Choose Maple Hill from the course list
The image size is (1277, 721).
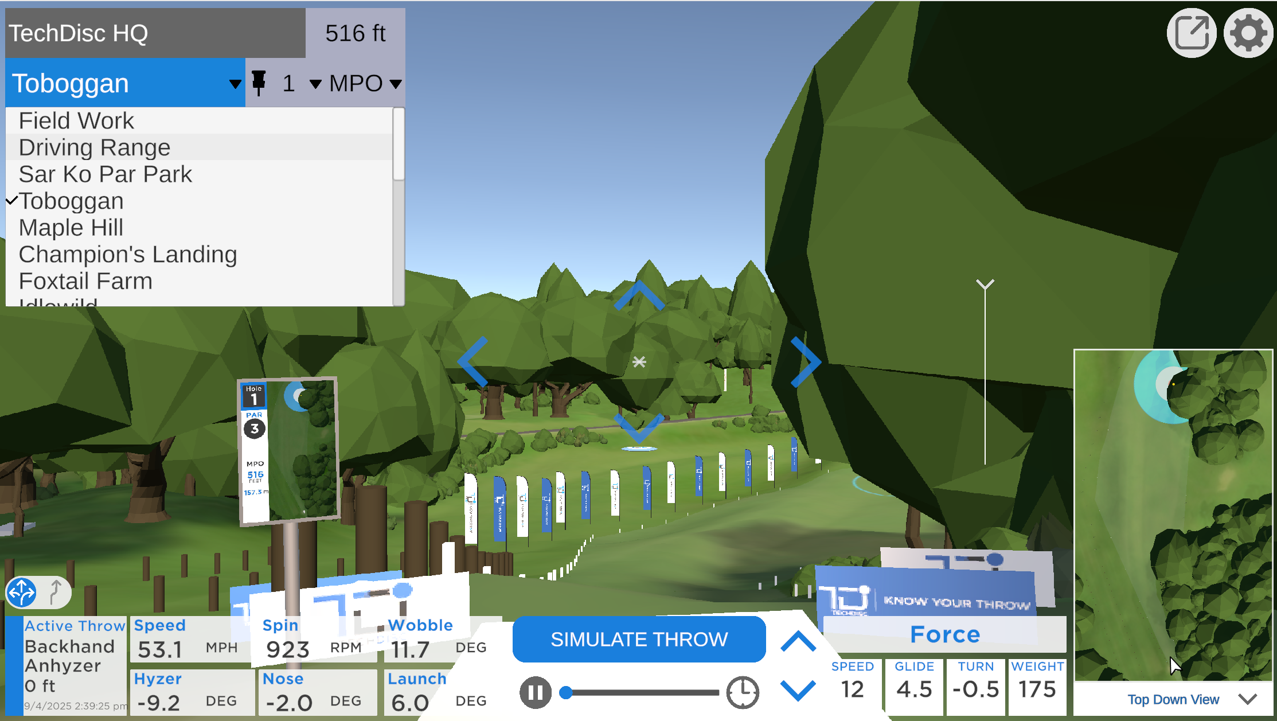71,228
